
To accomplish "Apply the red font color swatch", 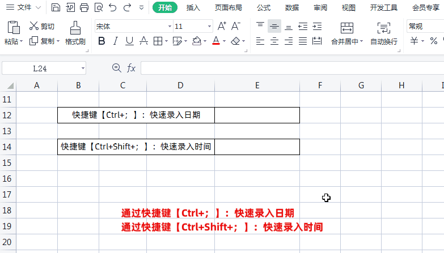I will coord(216,41).
